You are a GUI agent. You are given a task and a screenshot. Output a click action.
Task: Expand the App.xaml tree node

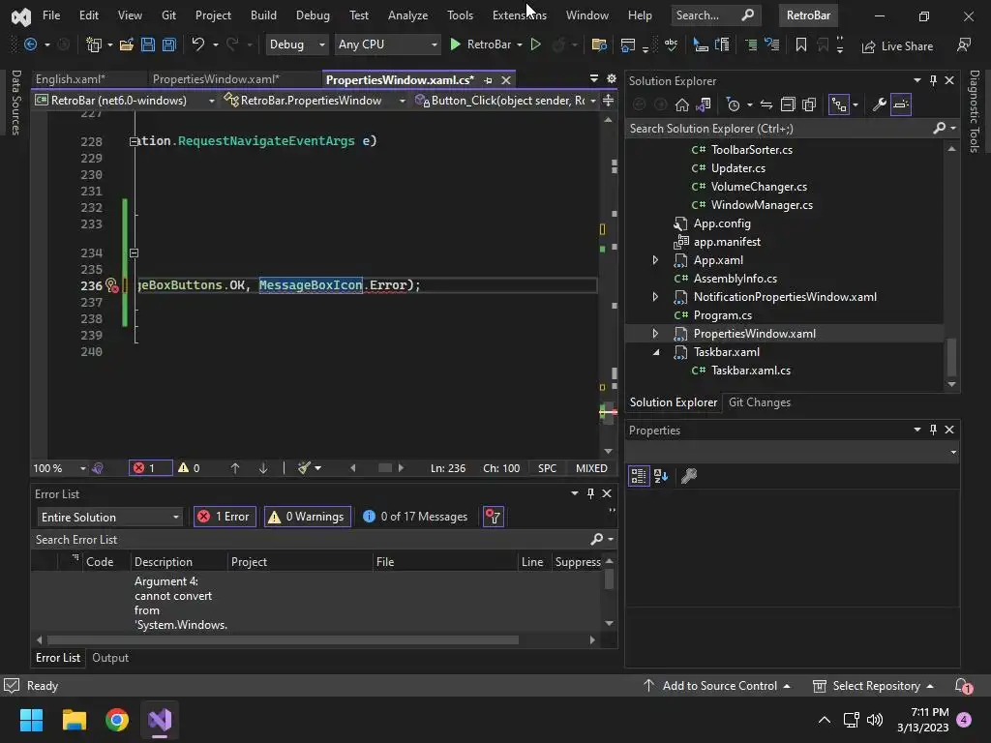(x=655, y=260)
